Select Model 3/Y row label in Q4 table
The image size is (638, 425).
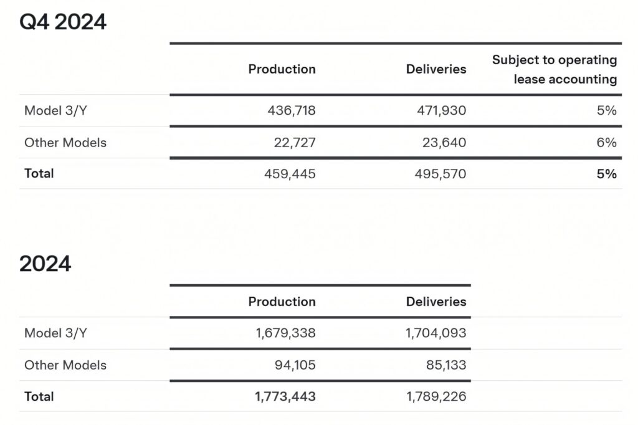click(55, 111)
